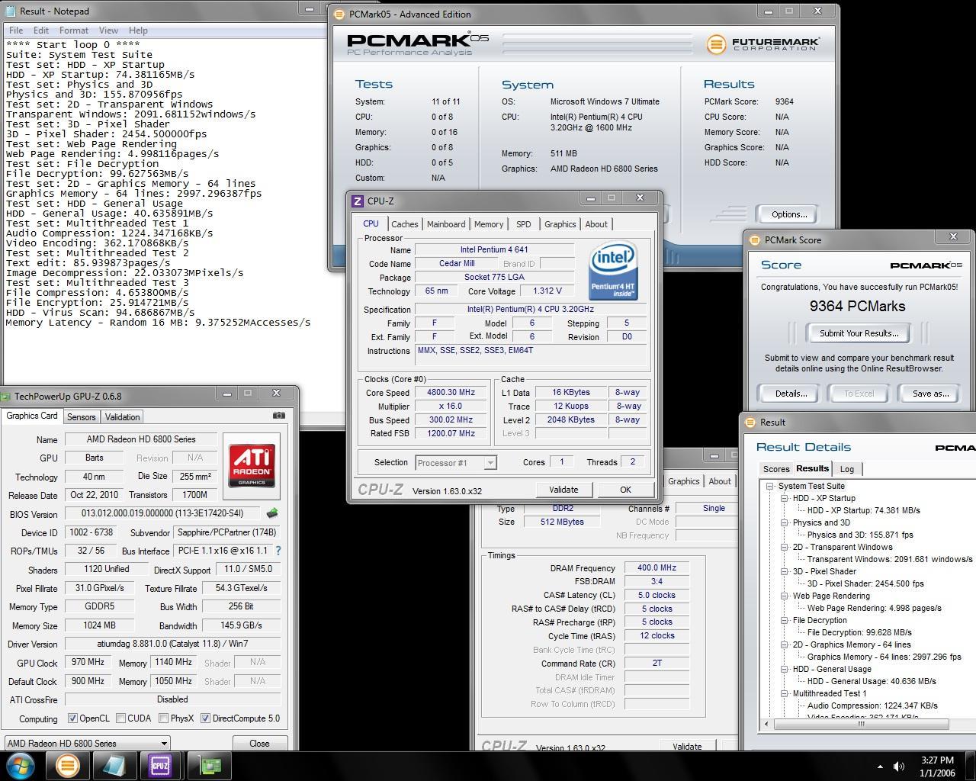Click the Bus Interface question mark in GPU-Z
The height and width of the screenshot is (781, 976).
click(278, 551)
